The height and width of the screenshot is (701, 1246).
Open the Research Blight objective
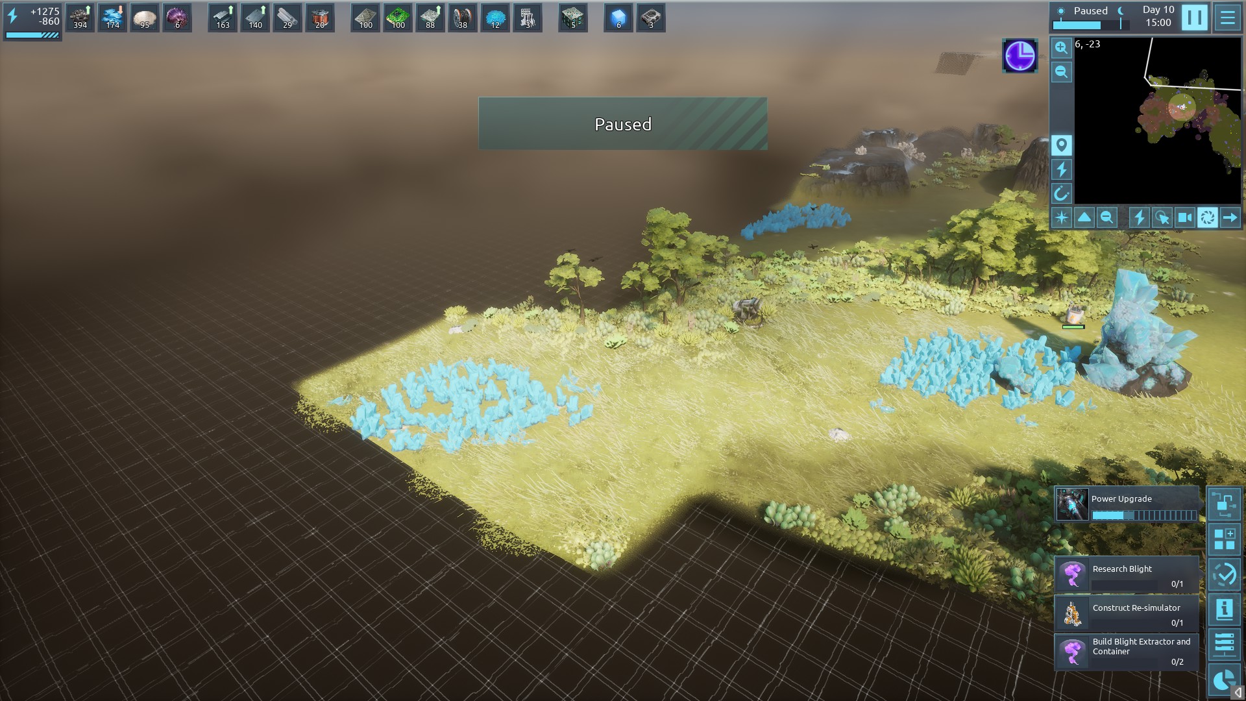point(1126,574)
